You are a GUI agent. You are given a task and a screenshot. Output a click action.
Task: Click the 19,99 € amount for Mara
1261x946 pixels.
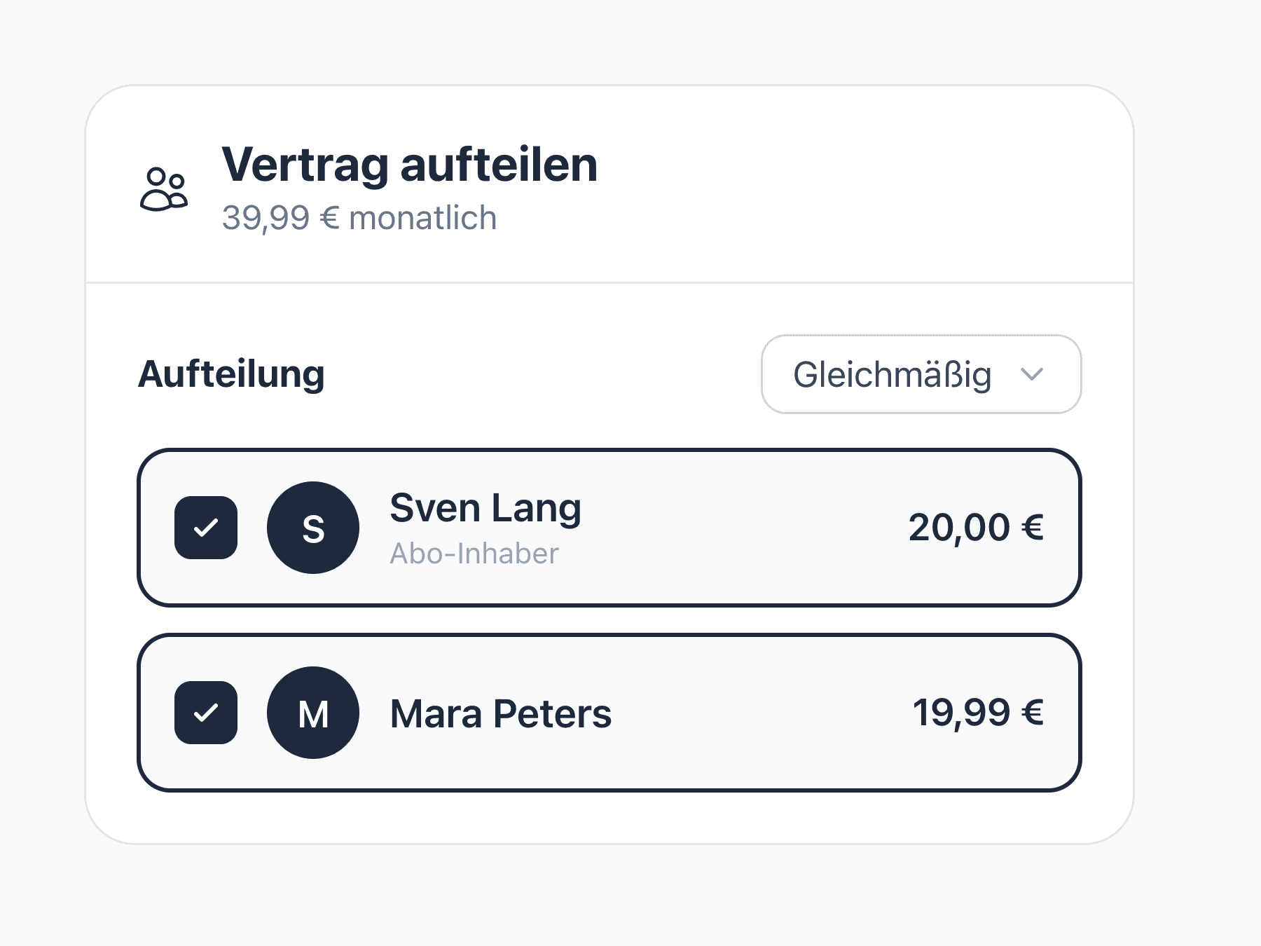click(979, 713)
